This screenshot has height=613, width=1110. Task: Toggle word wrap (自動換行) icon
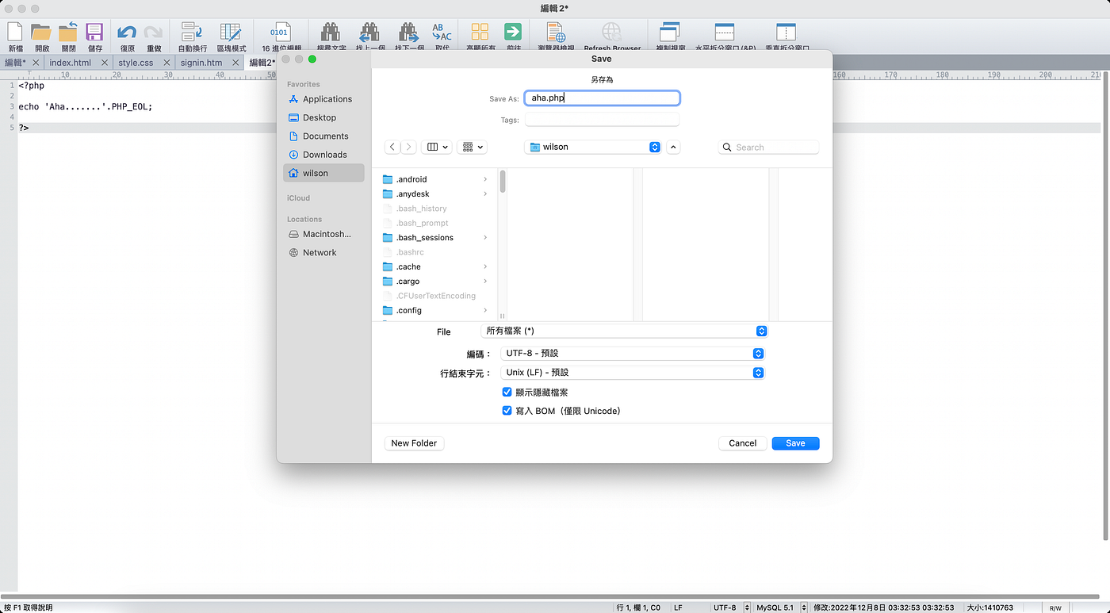(x=192, y=32)
